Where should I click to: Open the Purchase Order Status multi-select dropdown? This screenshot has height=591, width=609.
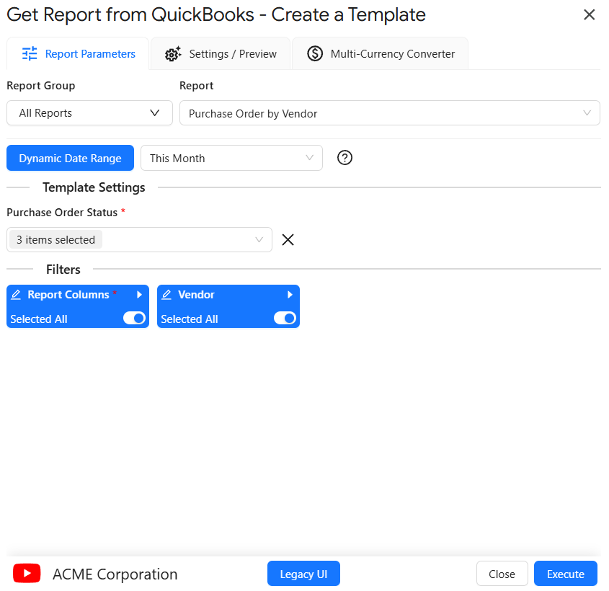(139, 239)
